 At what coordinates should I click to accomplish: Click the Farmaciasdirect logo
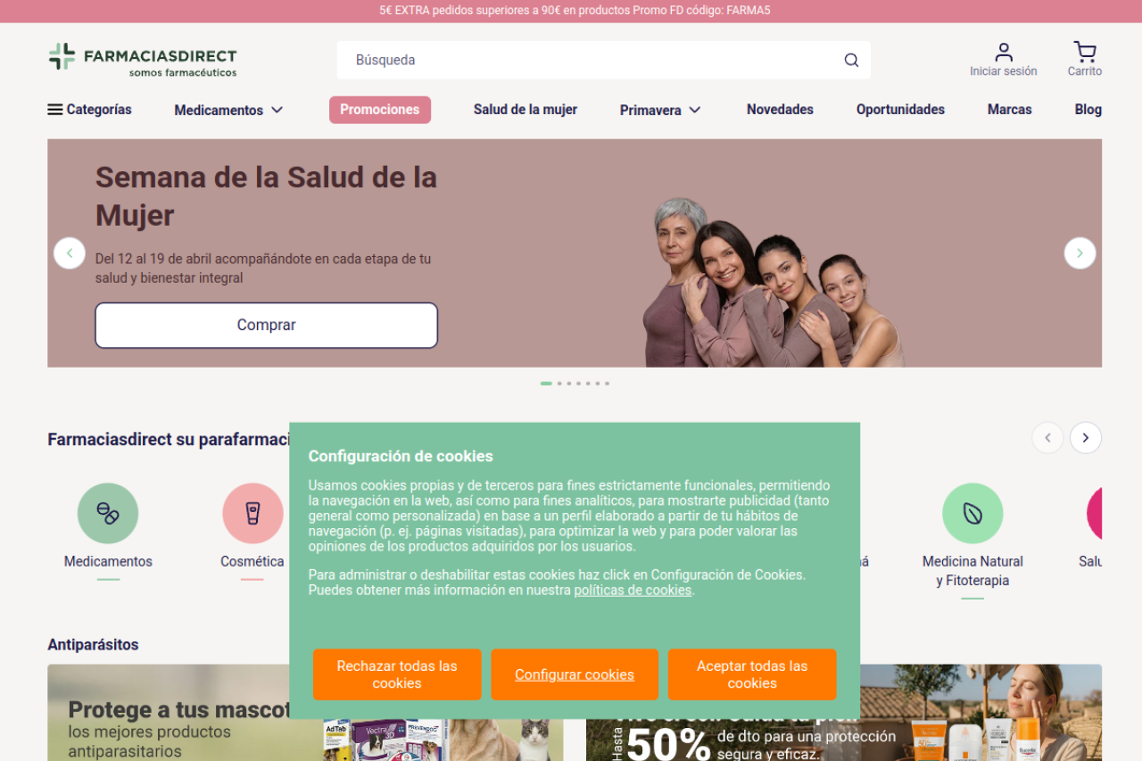coord(143,60)
